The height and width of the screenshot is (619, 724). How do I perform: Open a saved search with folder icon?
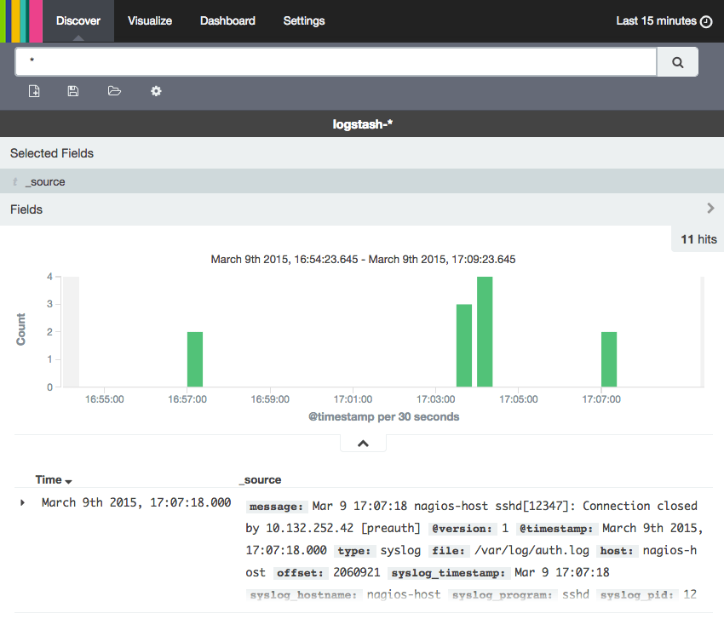[114, 91]
